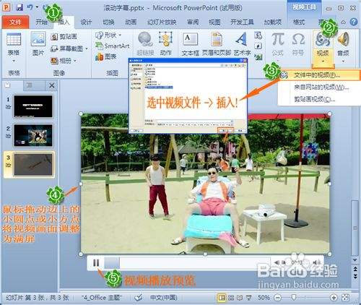Click the 图片 insert picture icon
The height and width of the screenshot is (305, 361).
[38, 39]
